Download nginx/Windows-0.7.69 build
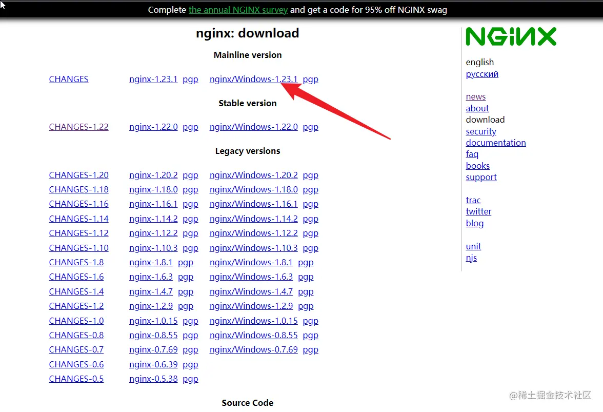The image size is (603, 412). (253, 350)
